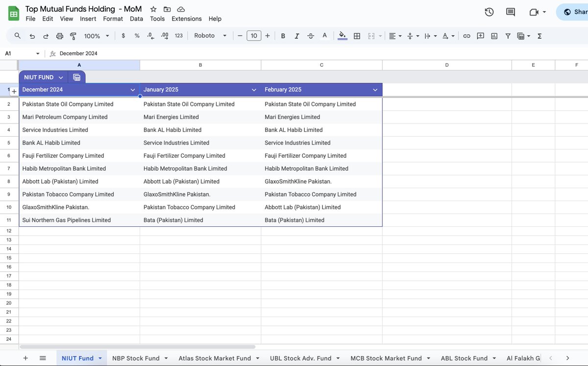Switch to the Atlas Stock Market Fund tab

pos(215,358)
